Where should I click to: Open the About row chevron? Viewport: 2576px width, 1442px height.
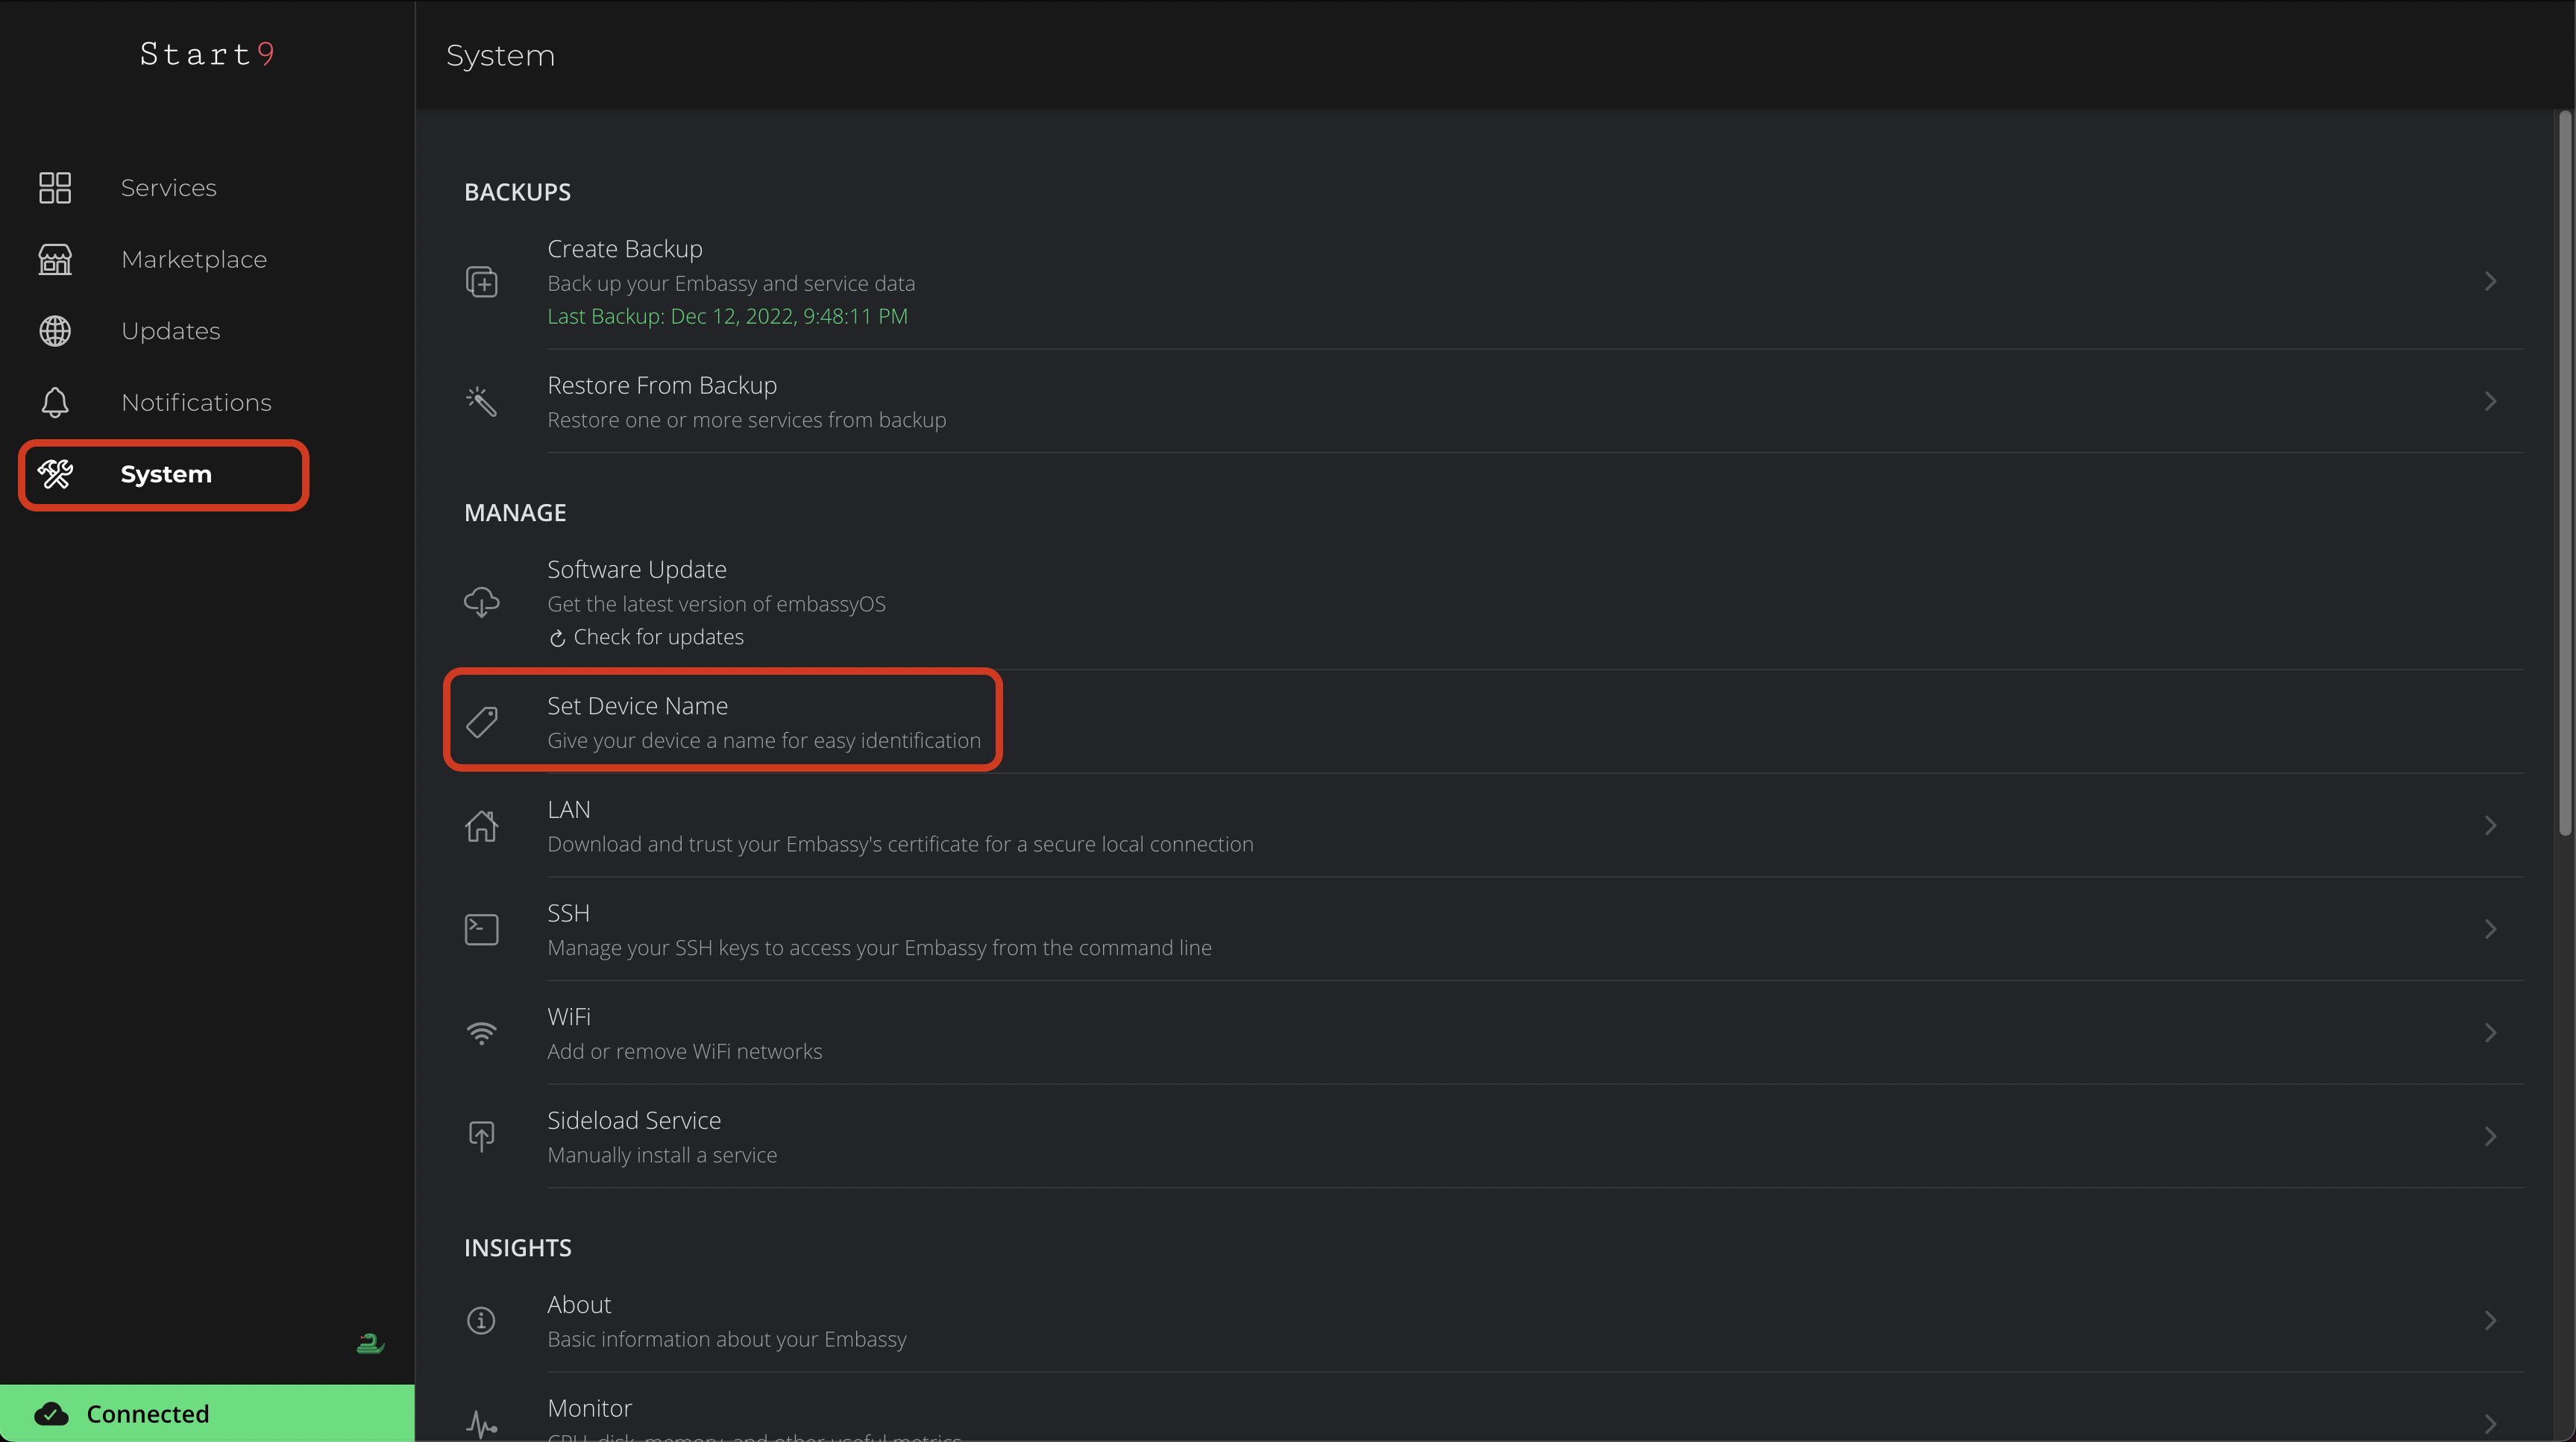[2490, 1321]
